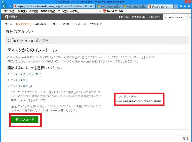Go to the 画像 navigation link
Image resolution: width=192 pixels, height=142 pixels.
[66, 24]
